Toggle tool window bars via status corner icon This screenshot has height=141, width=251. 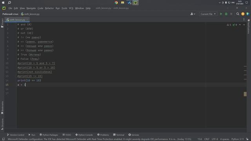pos(4,139)
